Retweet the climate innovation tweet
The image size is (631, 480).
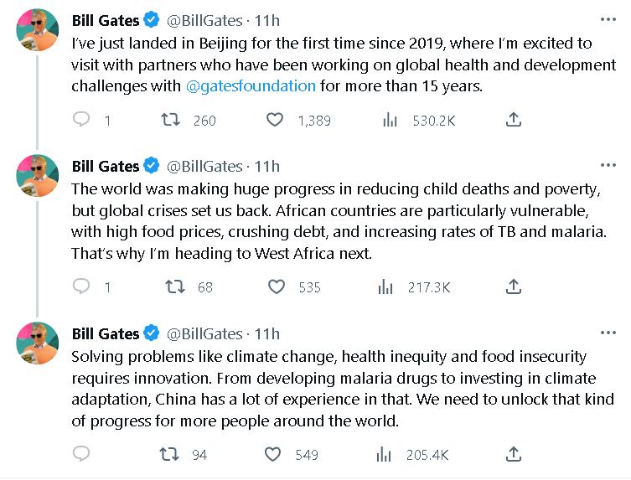click(170, 454)
